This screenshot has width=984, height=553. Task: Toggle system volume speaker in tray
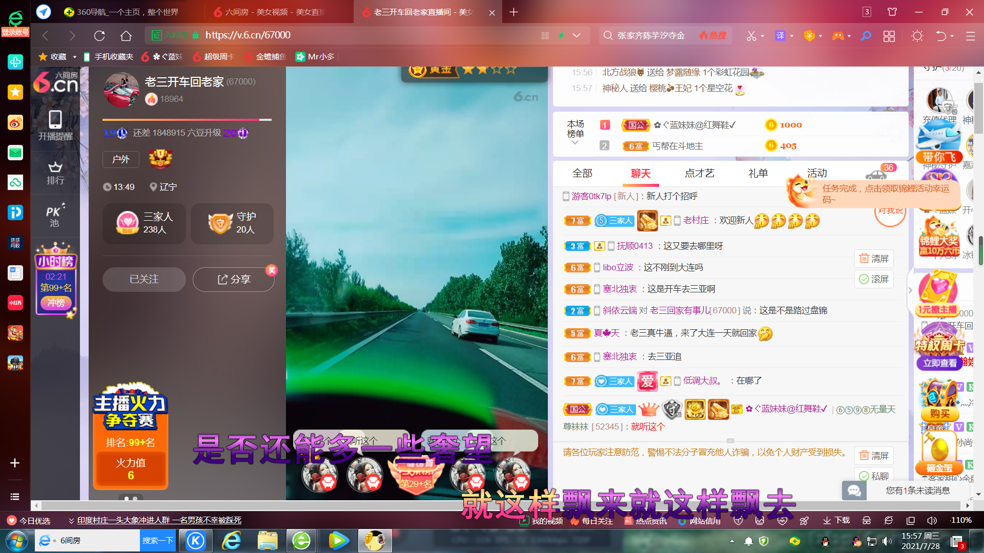coord(887,541)
